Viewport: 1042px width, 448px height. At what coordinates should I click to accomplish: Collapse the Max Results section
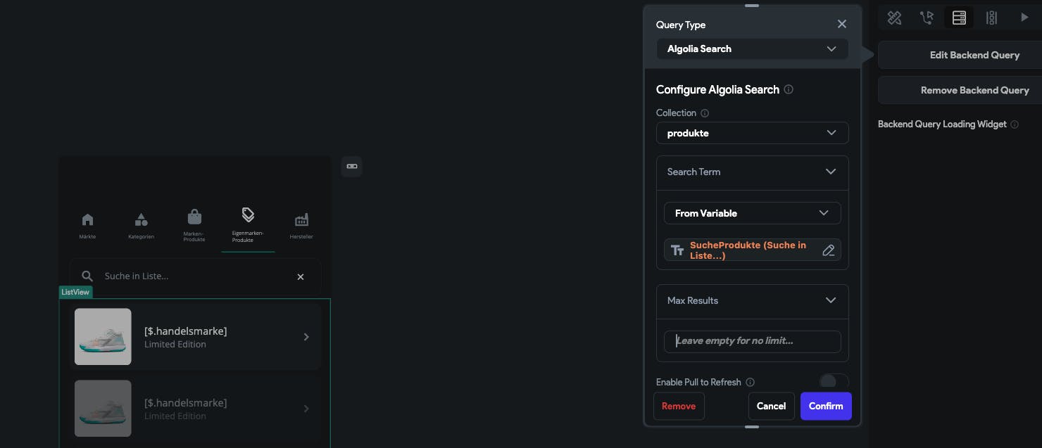tap(831, 300)
